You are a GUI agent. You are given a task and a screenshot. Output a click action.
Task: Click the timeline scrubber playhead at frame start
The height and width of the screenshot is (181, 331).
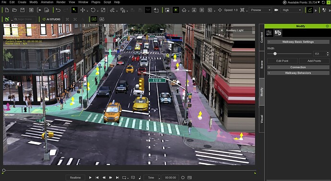pos(3,170)
